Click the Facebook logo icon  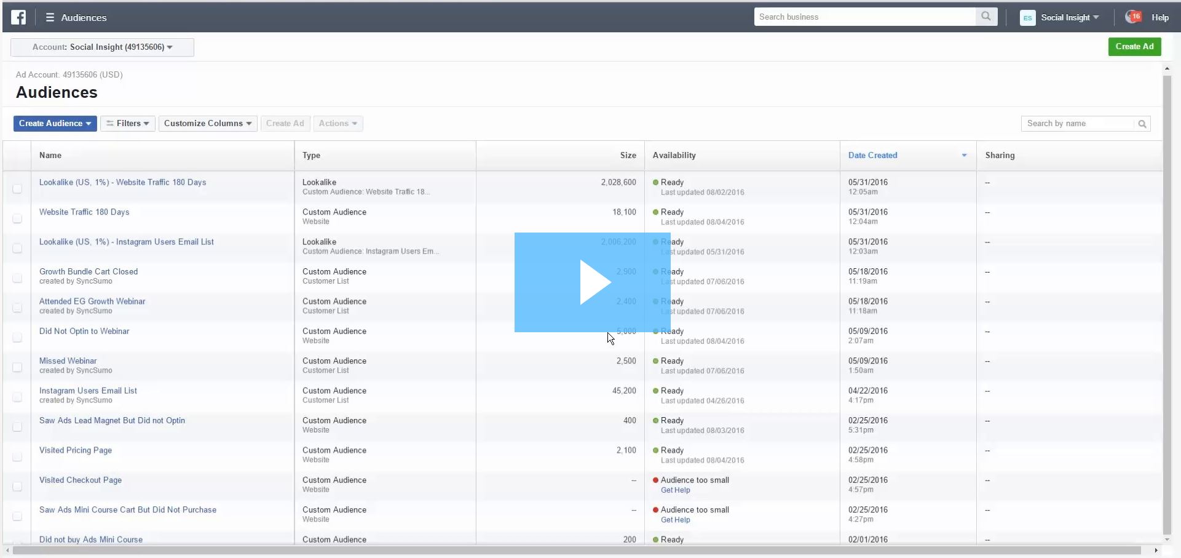(x=18, y=17)
